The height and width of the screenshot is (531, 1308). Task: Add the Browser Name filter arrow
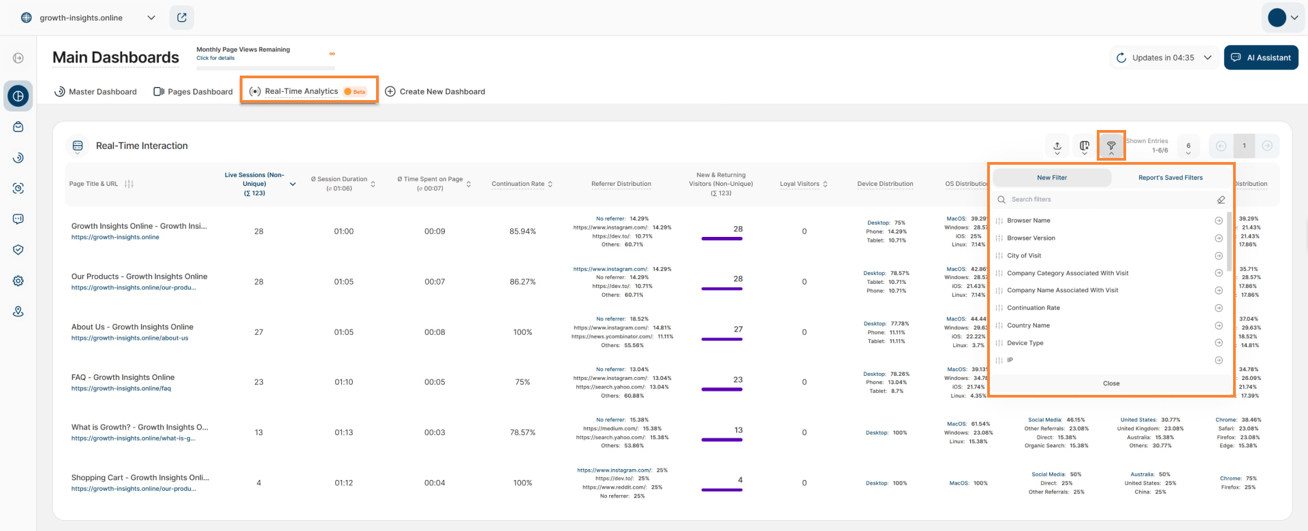point(1219,221)
